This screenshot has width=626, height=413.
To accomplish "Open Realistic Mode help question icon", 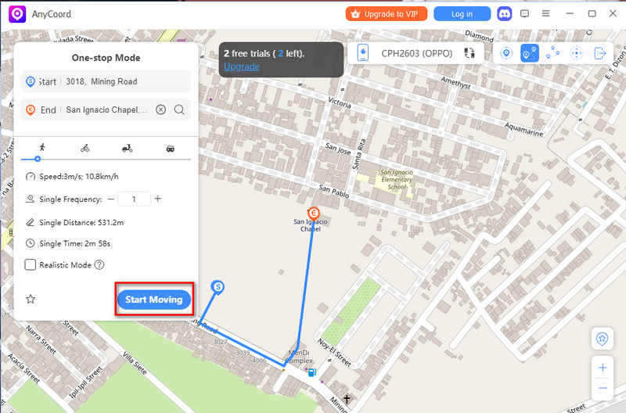I will pyautogui.click(x=99, y=264).
